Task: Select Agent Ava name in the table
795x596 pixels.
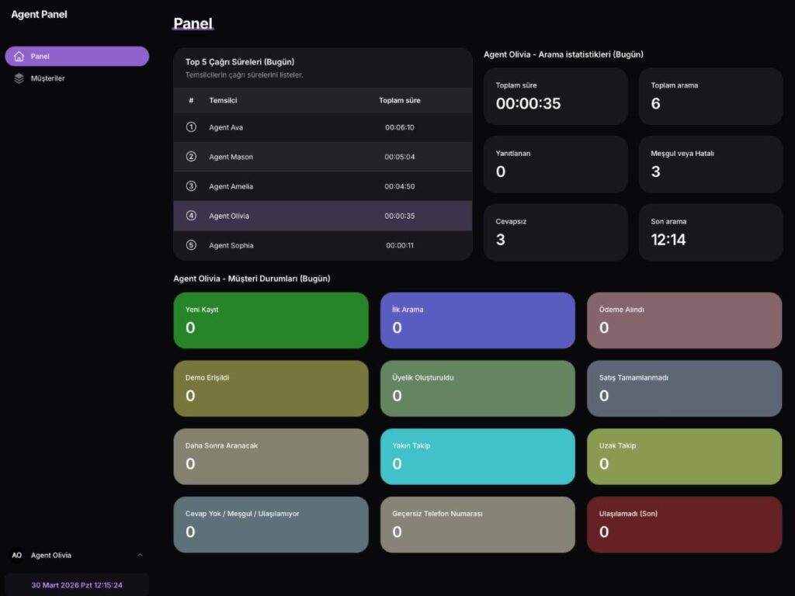Action: click(x=226, y=127)
